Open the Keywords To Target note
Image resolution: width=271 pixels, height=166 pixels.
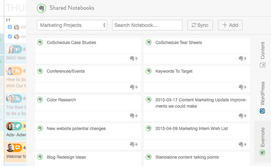[x=174, y=71]
